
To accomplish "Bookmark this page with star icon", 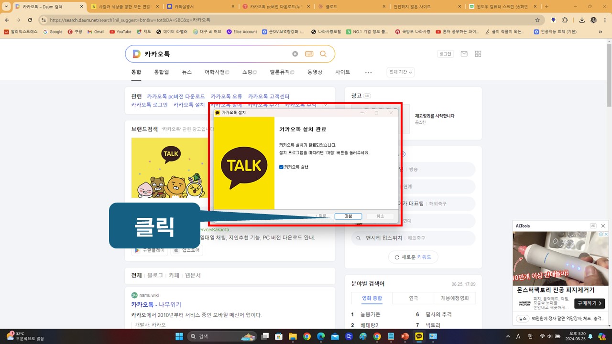I will pos(537,20).
